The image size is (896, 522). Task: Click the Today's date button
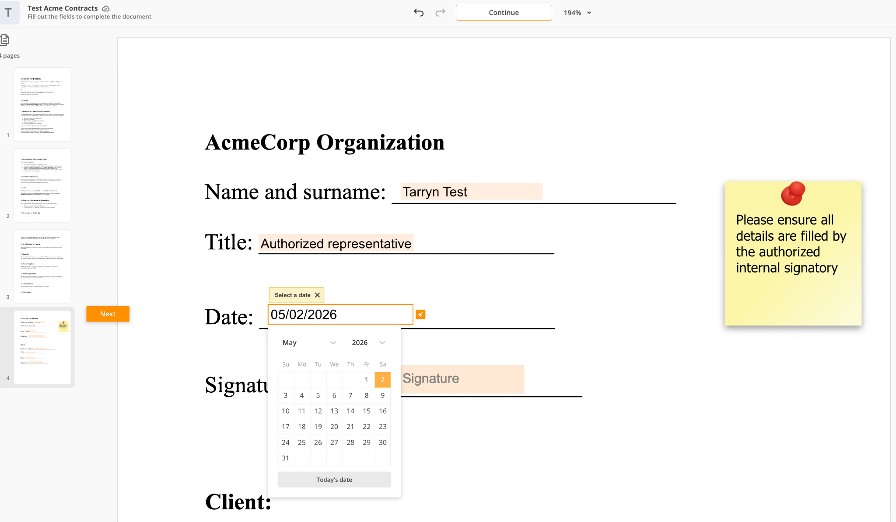coord(334,480)
